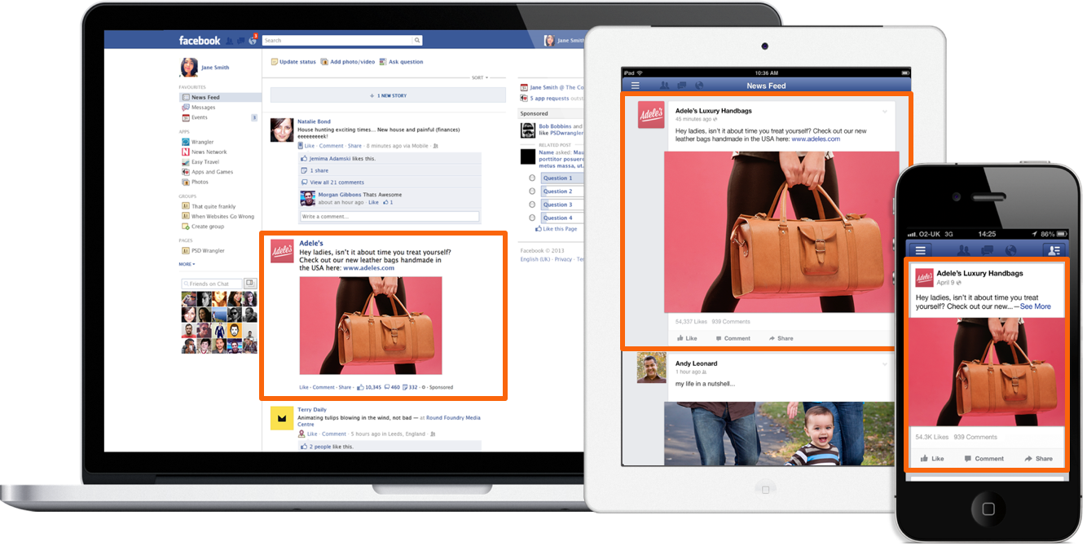Select News Feed in laptop sidebar
Screen dimensions: 1087x546
click(x=220, y=97)
